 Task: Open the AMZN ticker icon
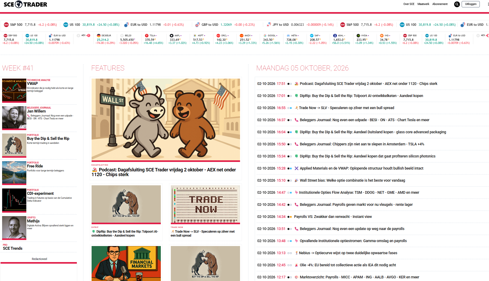point(242,35)
